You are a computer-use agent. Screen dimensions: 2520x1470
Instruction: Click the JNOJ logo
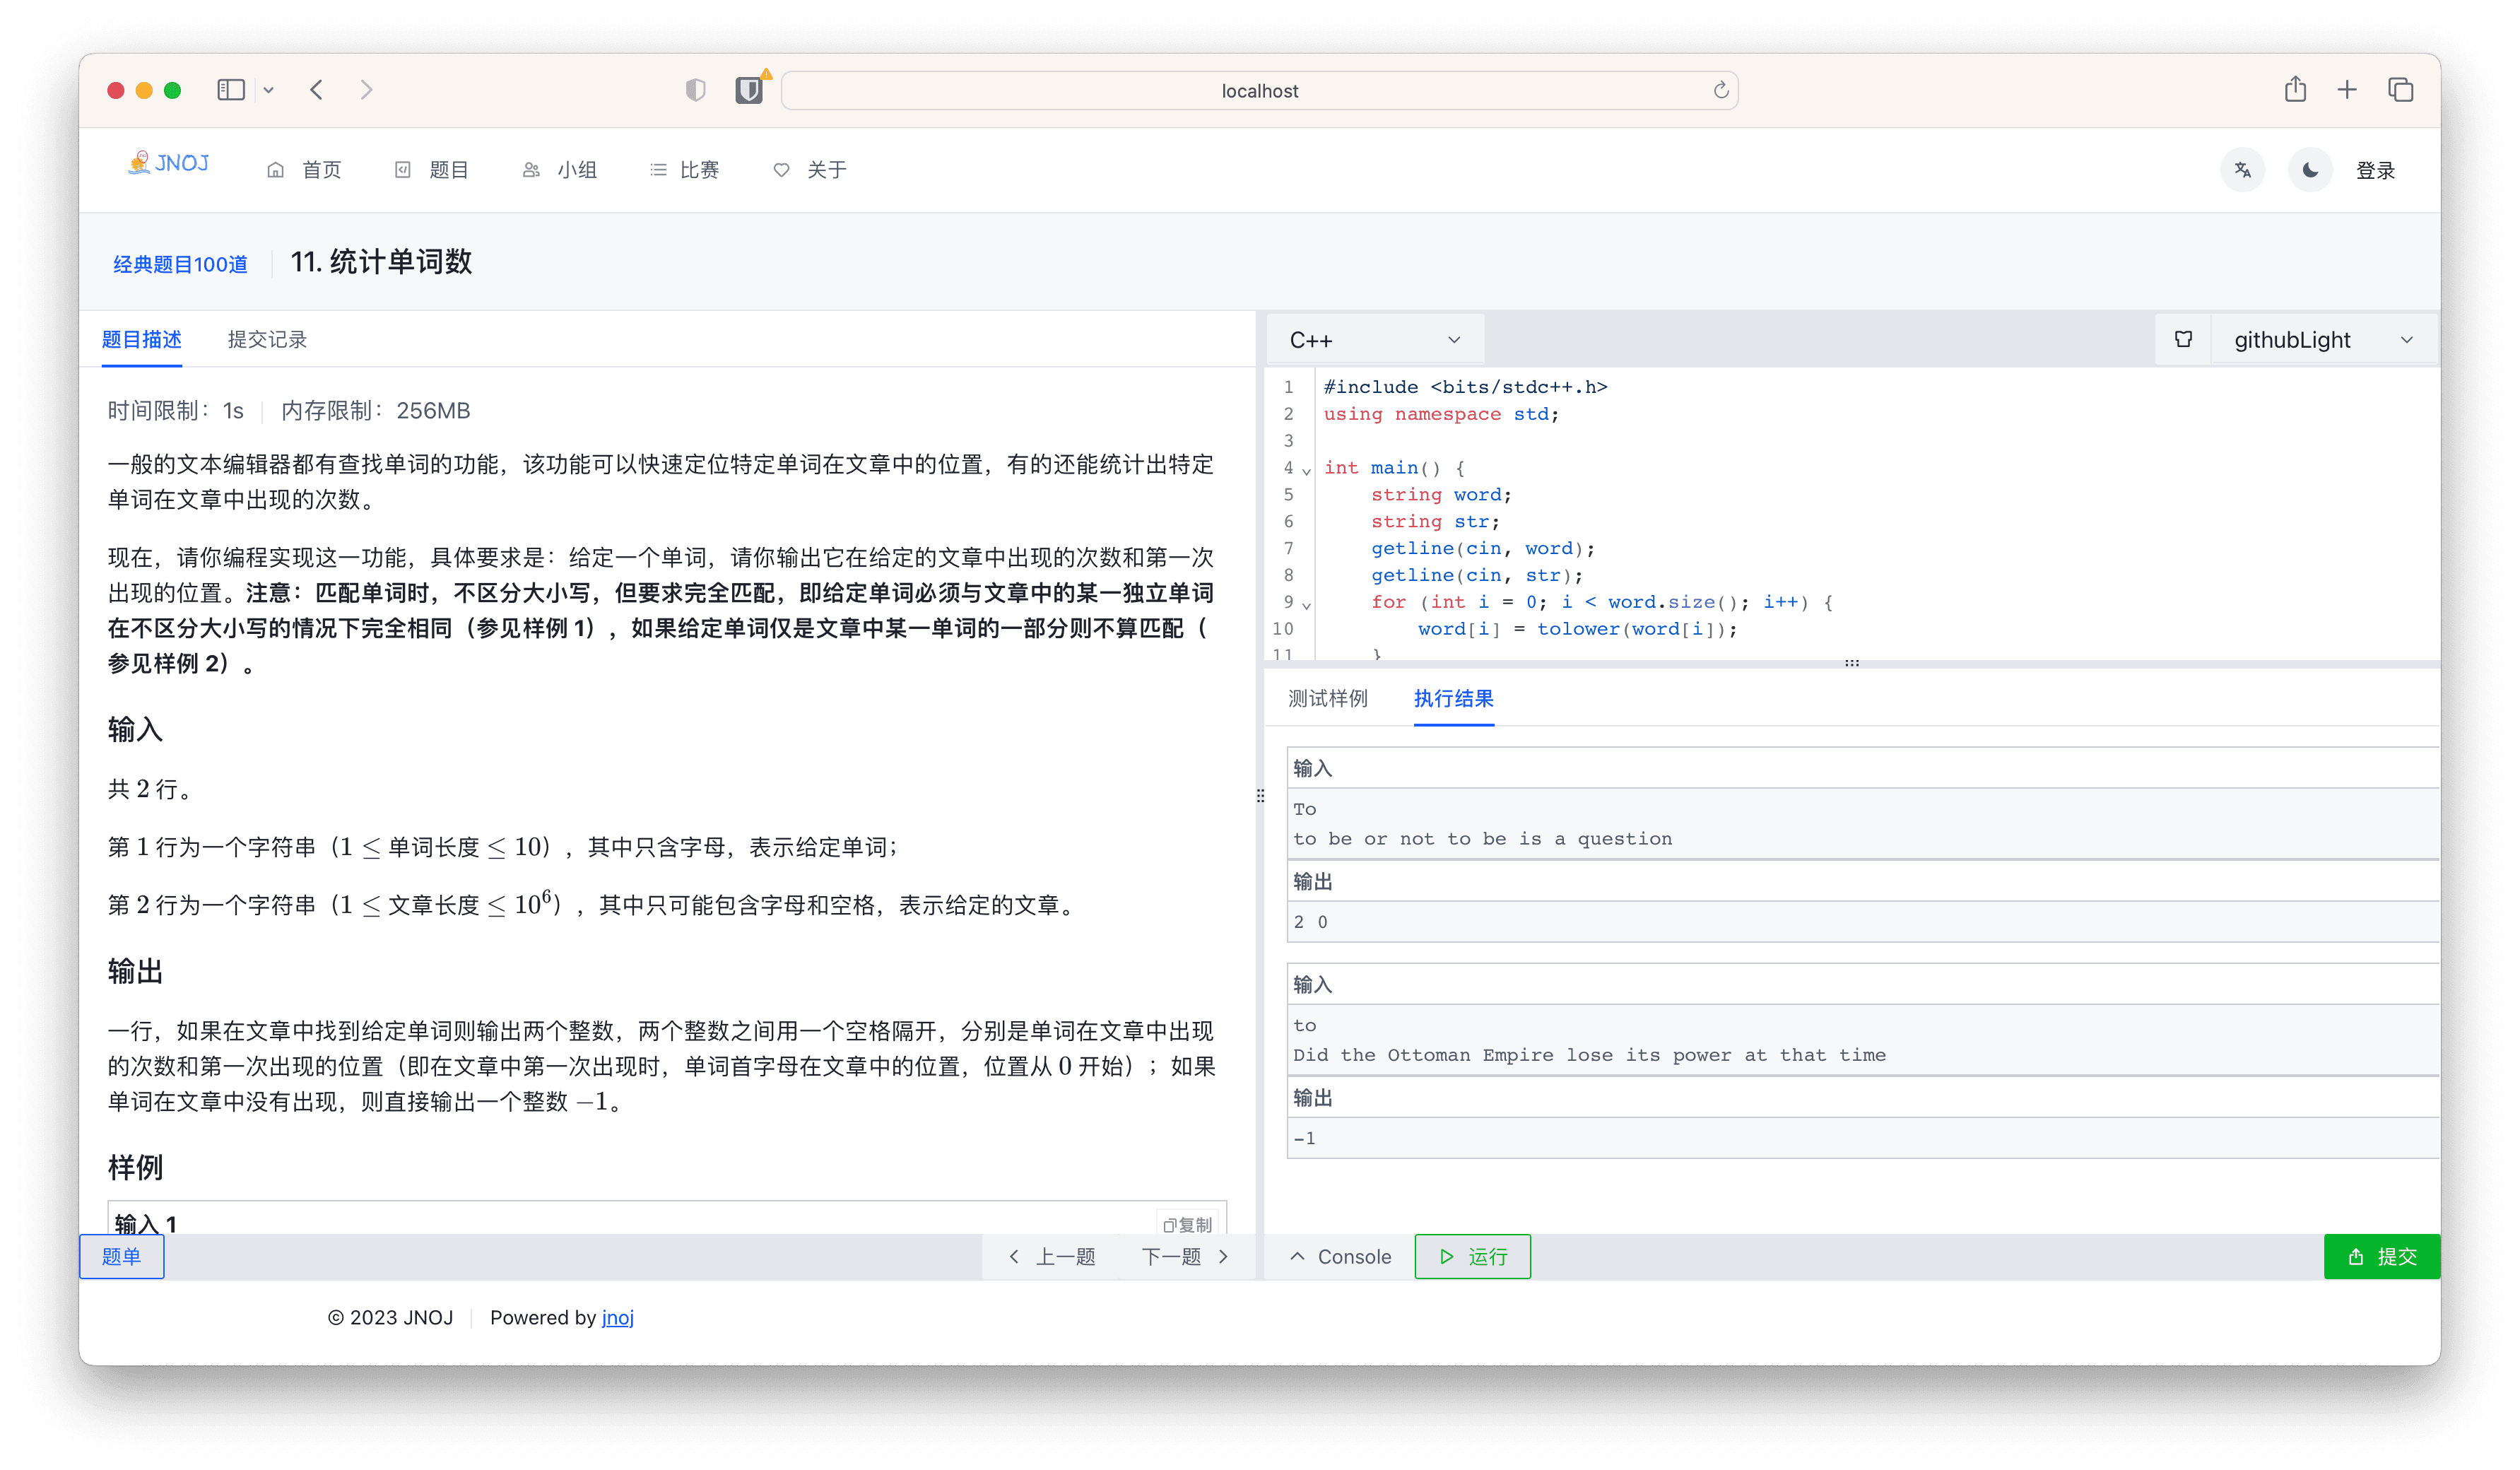coord(168,163)
